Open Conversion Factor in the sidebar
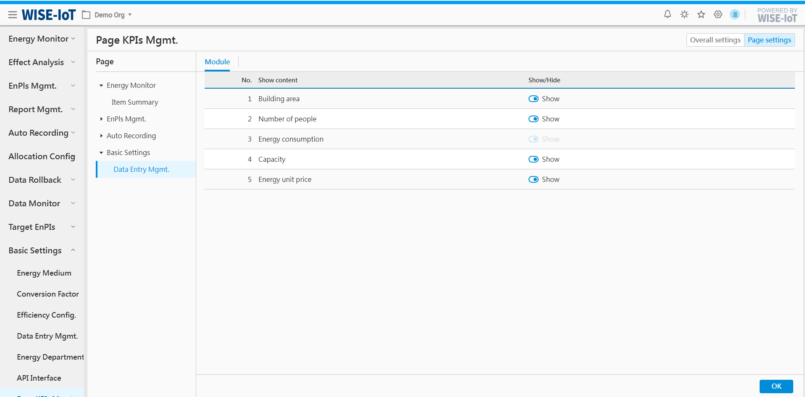 coord(48,294)
